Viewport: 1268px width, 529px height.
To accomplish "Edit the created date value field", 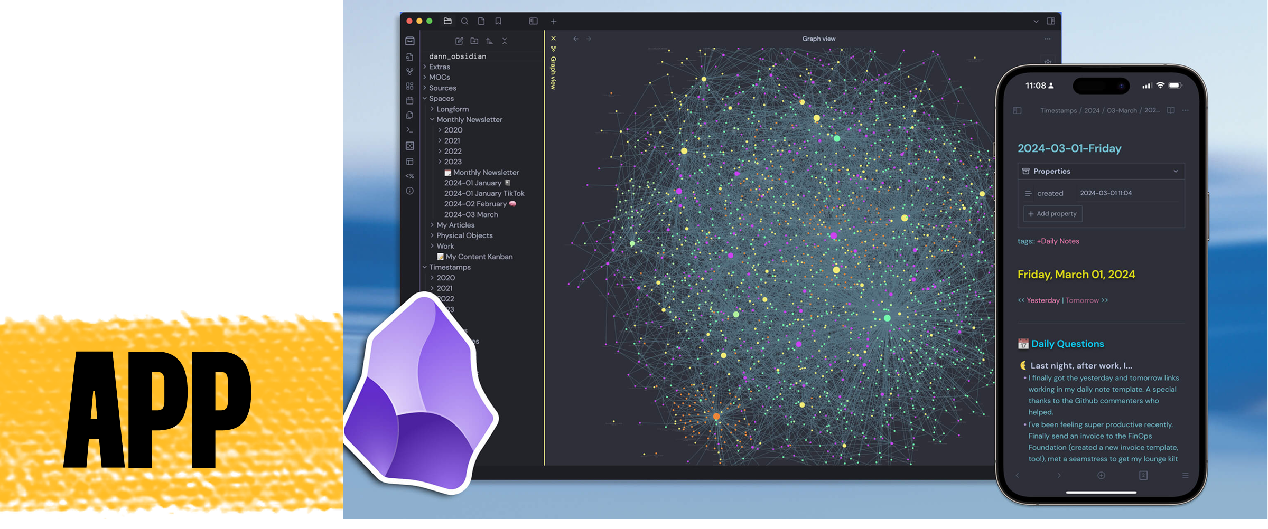I will coord(1106,193).
